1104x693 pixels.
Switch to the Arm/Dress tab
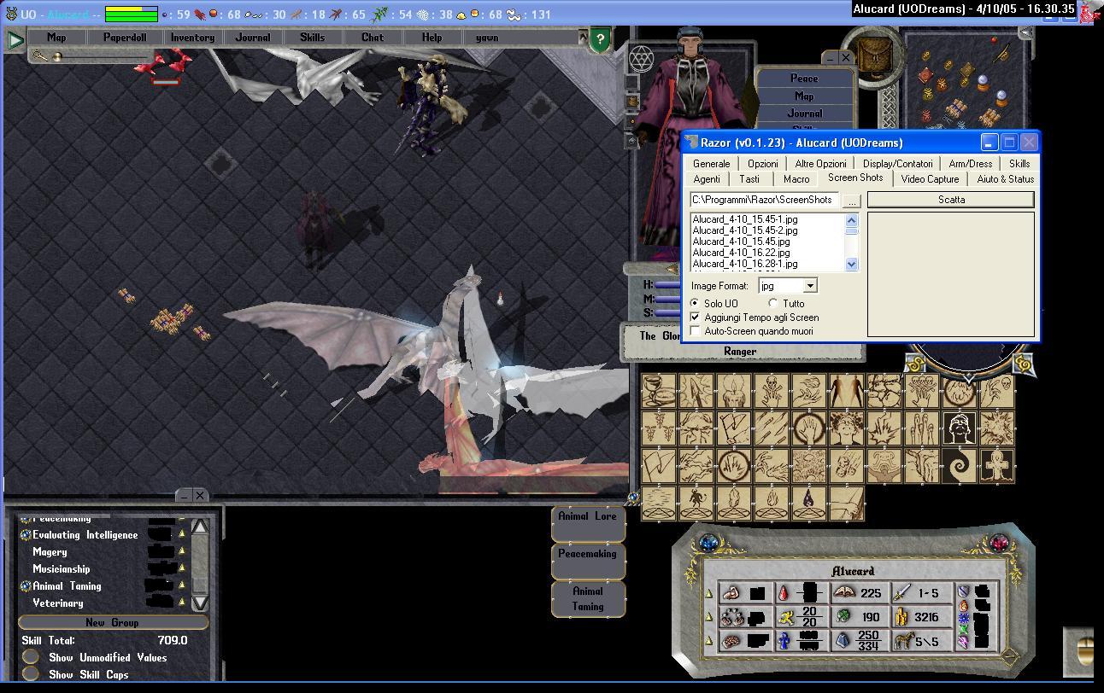point(970,164)
